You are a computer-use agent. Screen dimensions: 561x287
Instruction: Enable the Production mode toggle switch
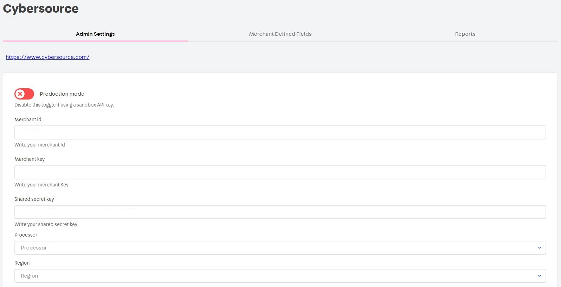pos(24,94)
